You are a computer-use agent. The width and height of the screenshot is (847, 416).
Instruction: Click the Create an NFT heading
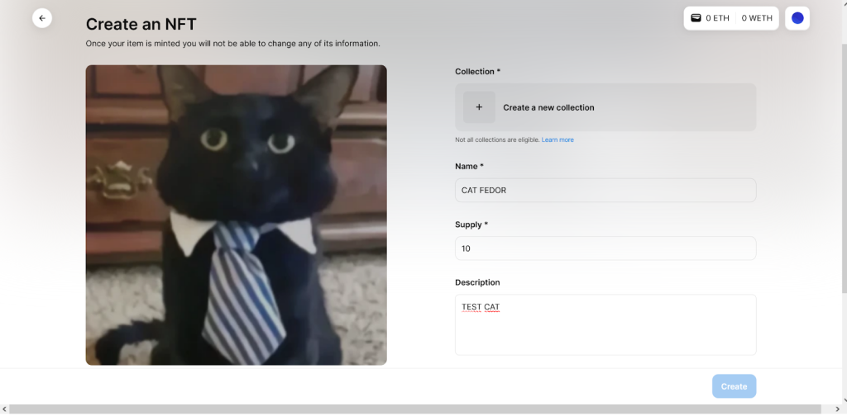click(141, 25)
